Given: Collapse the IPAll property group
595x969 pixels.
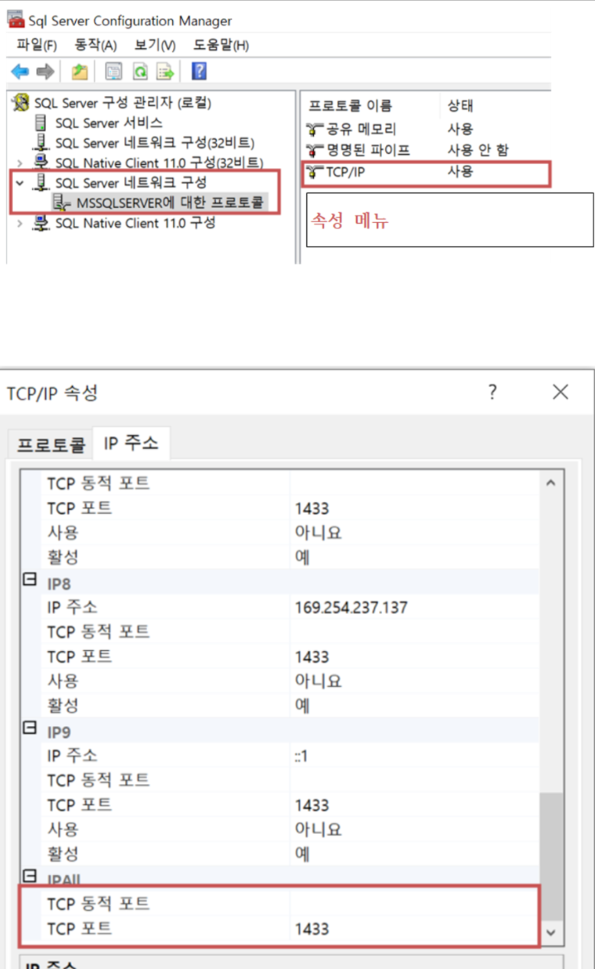Looking at the screenshot, I should pos(30,875).
